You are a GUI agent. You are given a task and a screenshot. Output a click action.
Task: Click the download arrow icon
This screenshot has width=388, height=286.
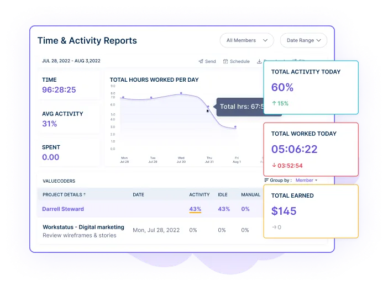[x=259, y=61]
